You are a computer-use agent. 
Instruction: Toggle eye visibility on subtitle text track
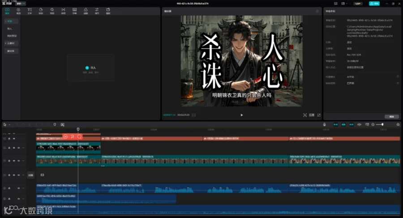coord(14,138)
